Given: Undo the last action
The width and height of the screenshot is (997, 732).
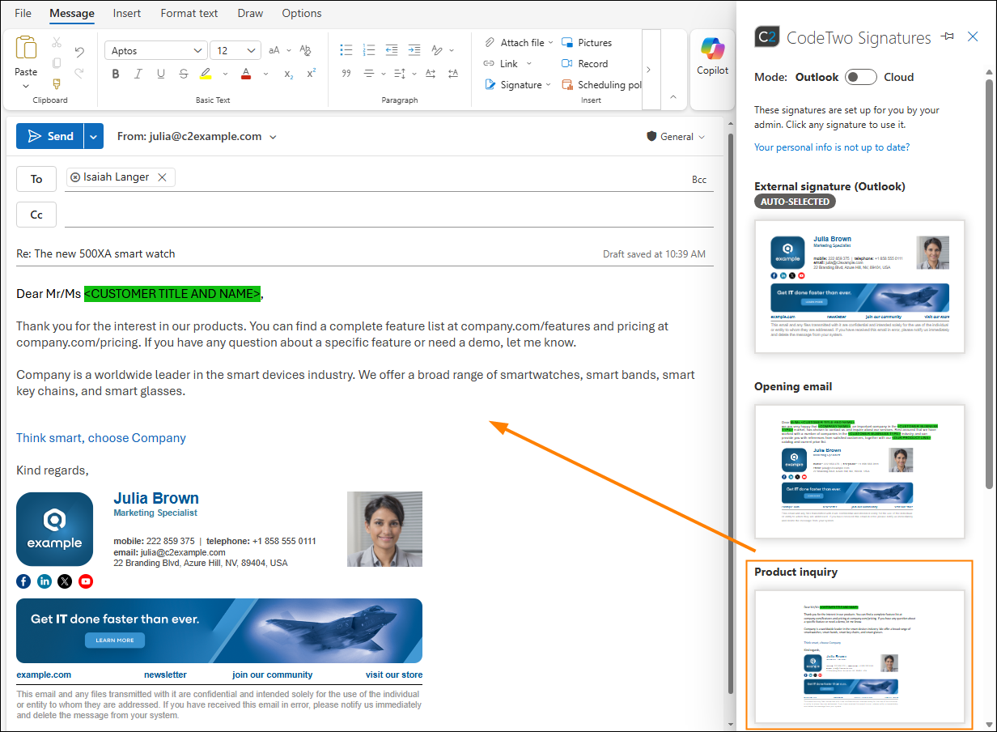Looking at the screenshot, I should click(79, 52).
